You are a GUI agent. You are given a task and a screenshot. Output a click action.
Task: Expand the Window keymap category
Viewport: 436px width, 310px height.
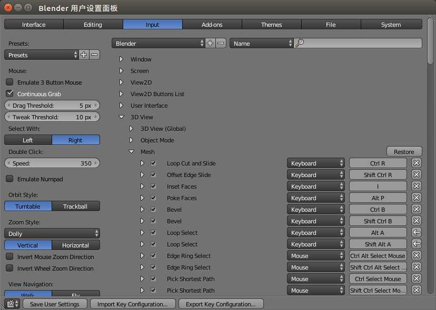121,59
